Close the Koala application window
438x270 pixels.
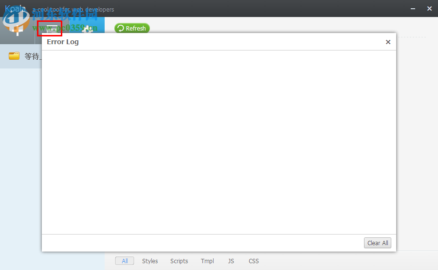(429, 9)
